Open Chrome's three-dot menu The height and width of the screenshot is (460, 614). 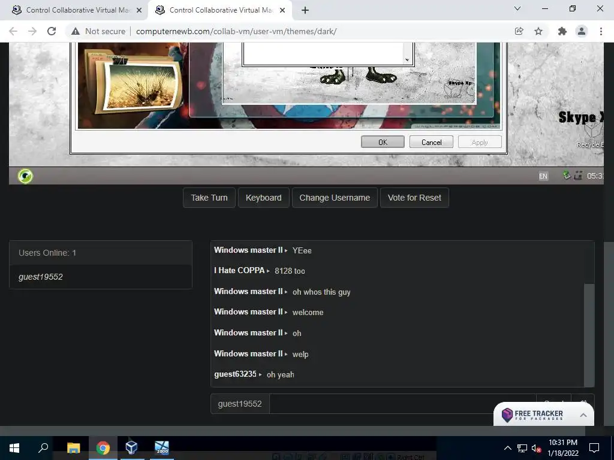coord(601,31)
